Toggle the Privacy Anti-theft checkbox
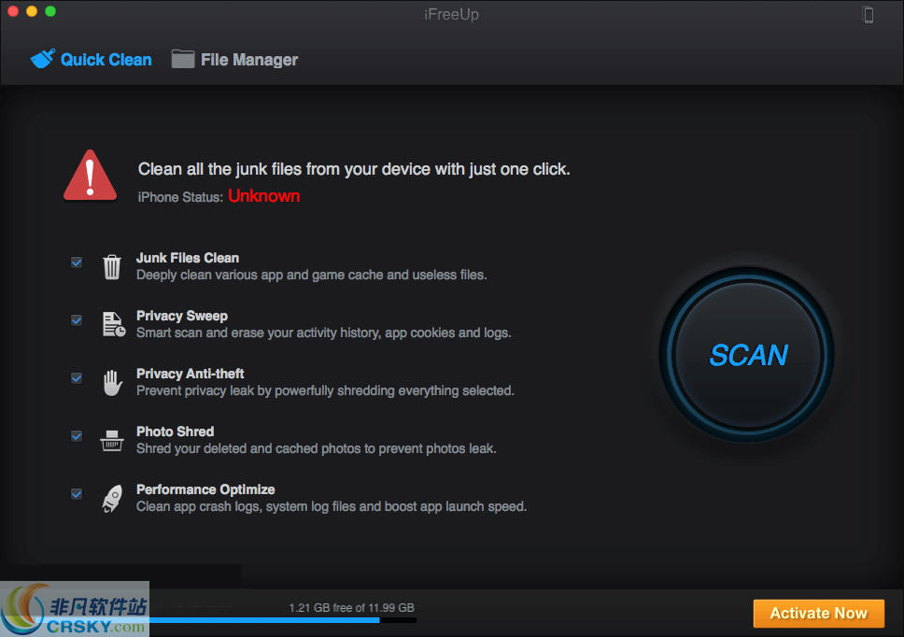Image resolution: width=904 pixels, height=637 pixels. tap(77, 378)
